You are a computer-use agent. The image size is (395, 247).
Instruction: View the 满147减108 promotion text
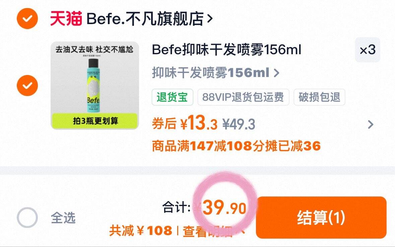(236, 146)
